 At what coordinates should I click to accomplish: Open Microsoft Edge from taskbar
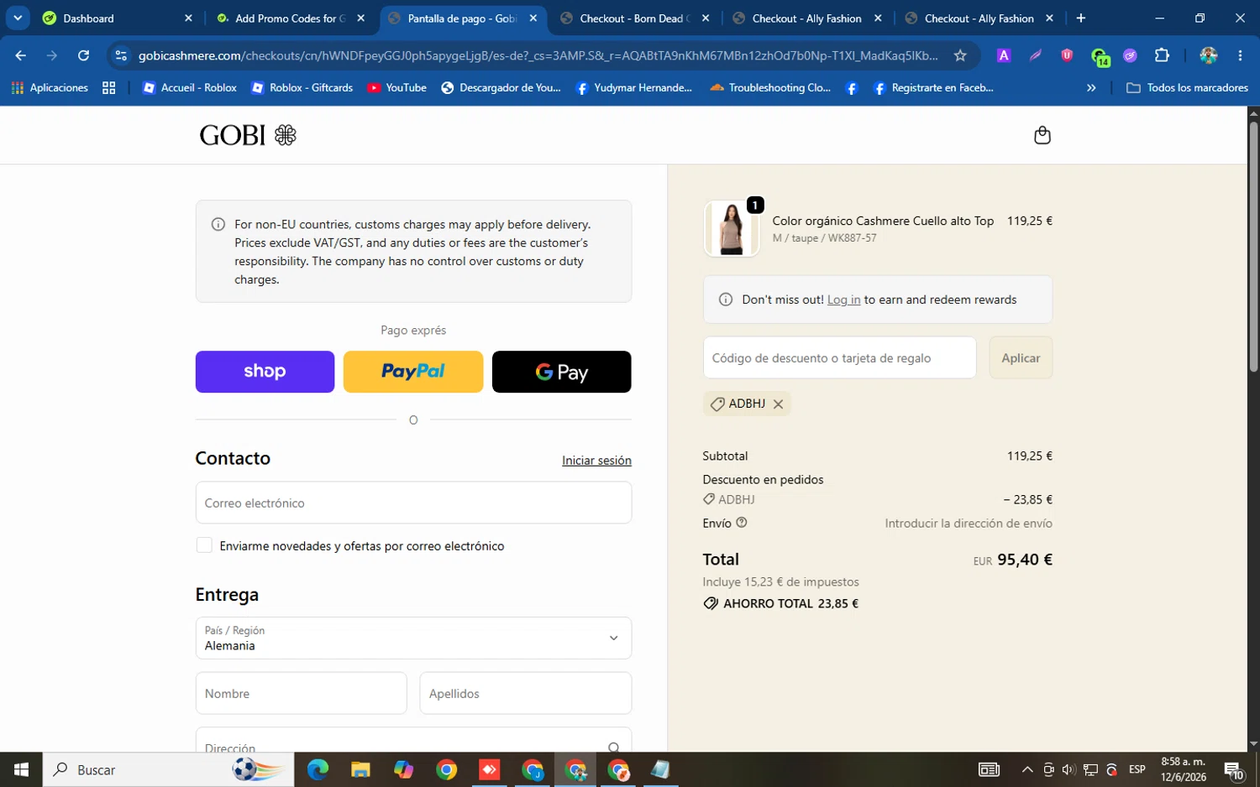318,769
